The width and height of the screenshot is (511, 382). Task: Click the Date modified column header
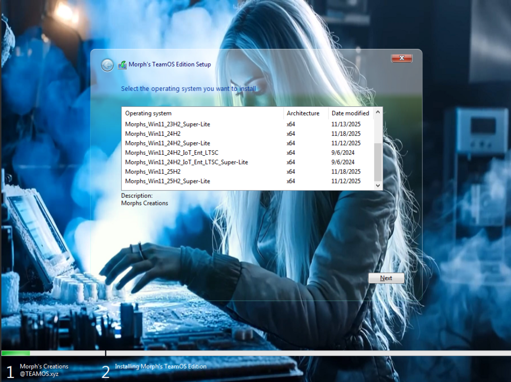tap(351, 113)
